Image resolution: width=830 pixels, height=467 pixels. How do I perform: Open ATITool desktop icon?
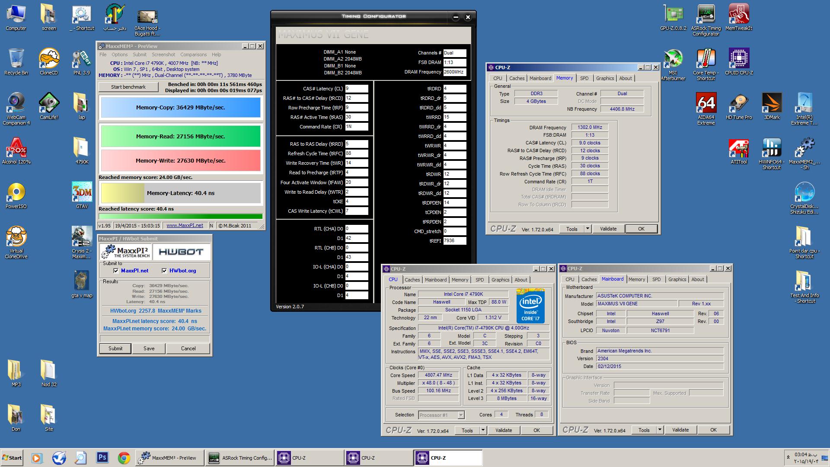tap(739, 151)
